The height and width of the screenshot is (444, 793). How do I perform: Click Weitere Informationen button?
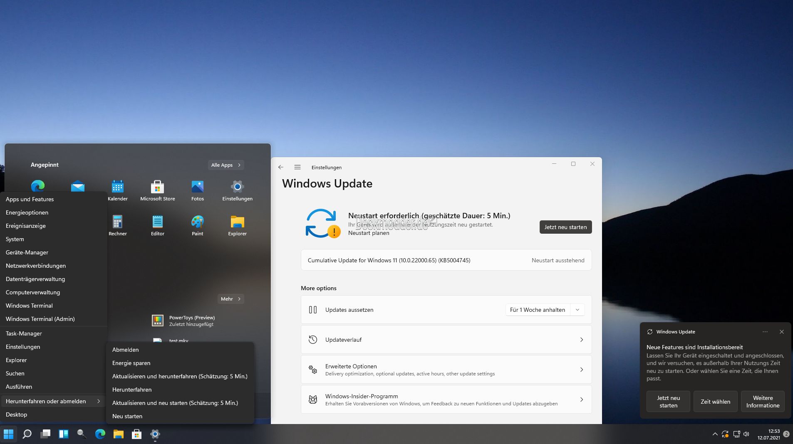click(763, 402)
